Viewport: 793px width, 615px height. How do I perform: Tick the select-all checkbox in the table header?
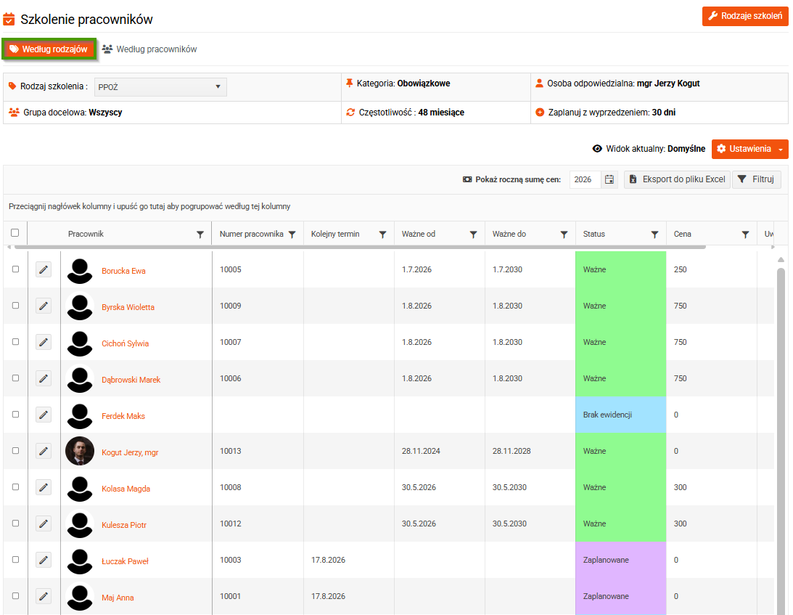click(15, 233)
